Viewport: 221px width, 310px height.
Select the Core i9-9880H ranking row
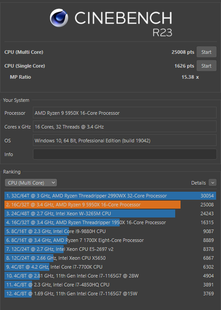point(110,231)
